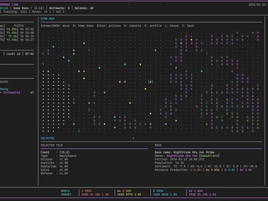Select the T marker at the map's left edge
Image resolution: width=268 pixels, height=201 pixels.
pyautogui.click(x=43, y=64)
